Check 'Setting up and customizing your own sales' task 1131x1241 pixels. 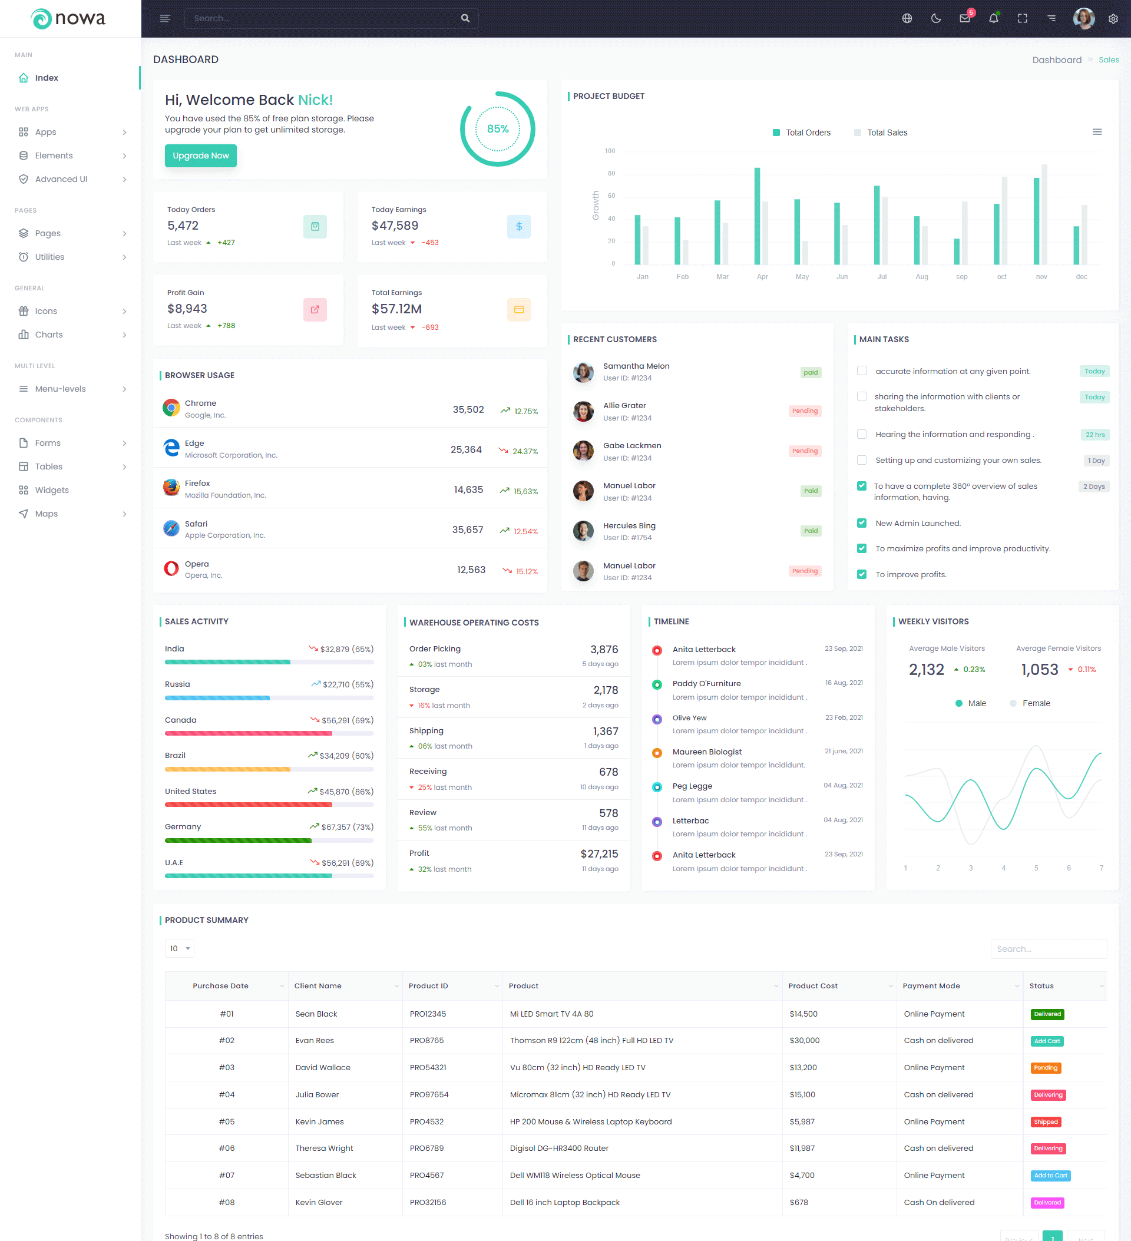(861, 460)
